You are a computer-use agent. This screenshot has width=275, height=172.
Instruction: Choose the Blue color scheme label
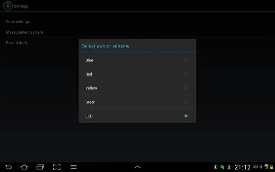click(x=89, y=60)
